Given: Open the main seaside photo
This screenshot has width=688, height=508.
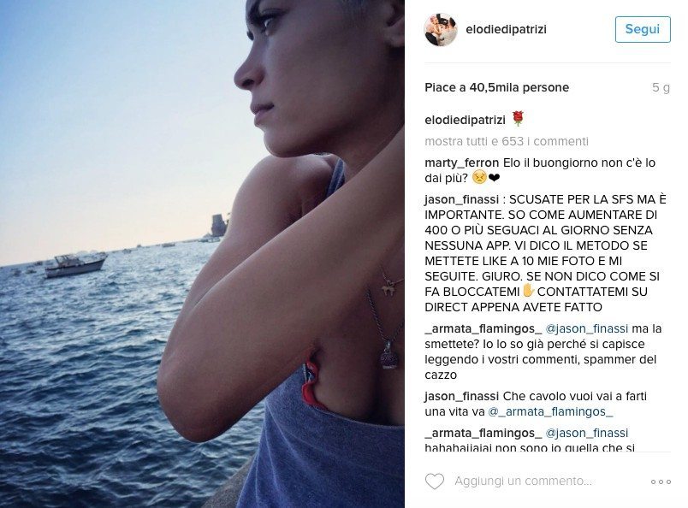Looking at the screenshot, I should point(202,254).
